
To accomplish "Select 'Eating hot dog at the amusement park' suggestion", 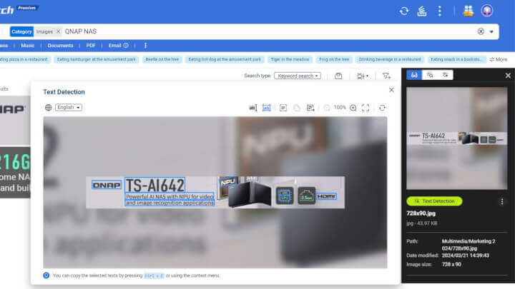I will [225, 59].
